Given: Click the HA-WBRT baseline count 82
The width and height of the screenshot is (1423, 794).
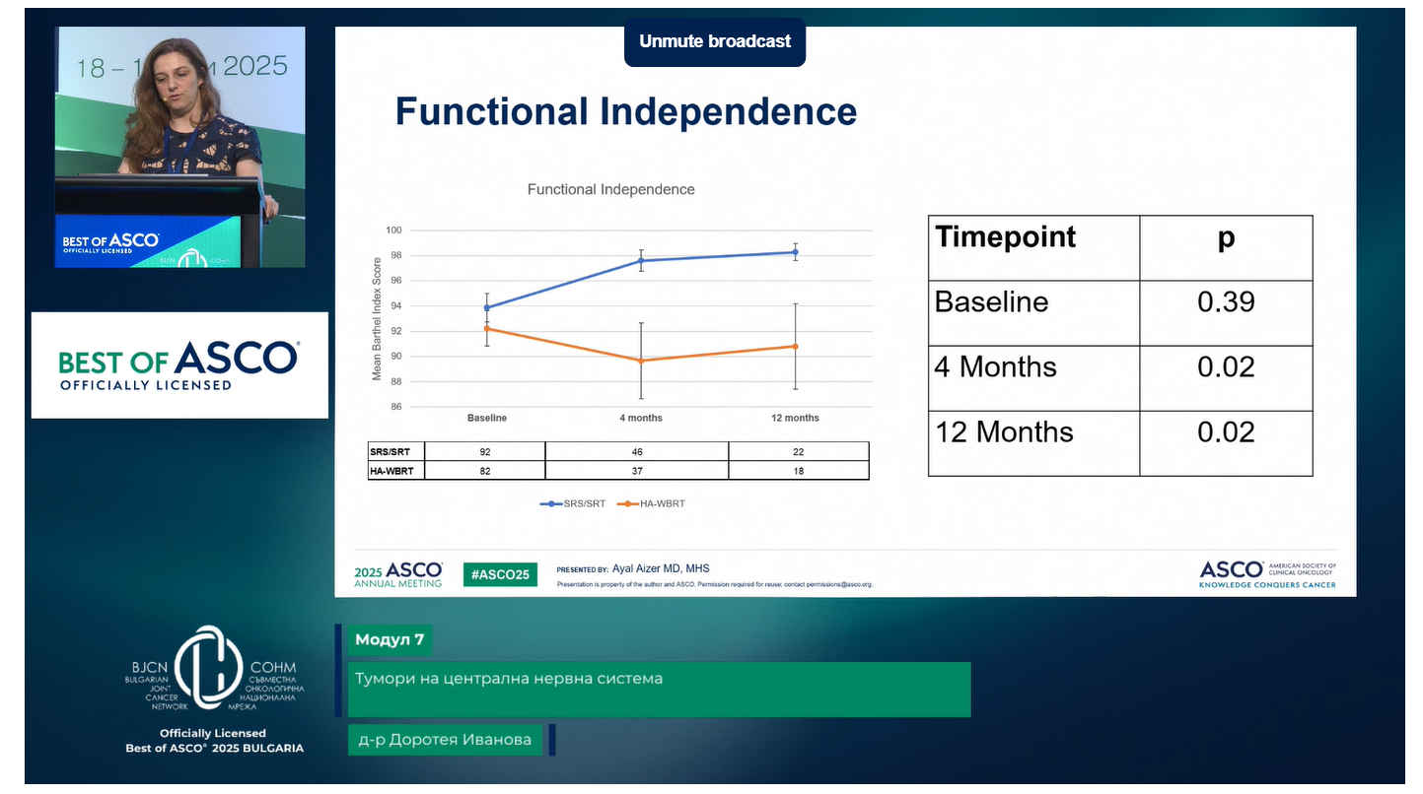Looking at the screenshot, I should pos(484,471).
